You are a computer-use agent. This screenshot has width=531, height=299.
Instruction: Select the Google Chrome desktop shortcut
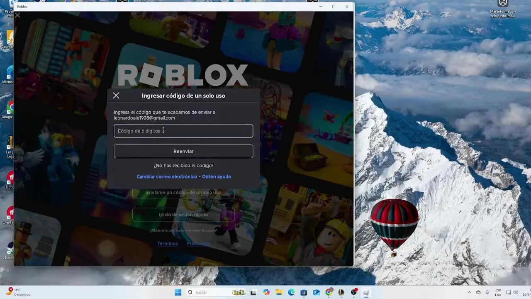(x=8, y=110)
